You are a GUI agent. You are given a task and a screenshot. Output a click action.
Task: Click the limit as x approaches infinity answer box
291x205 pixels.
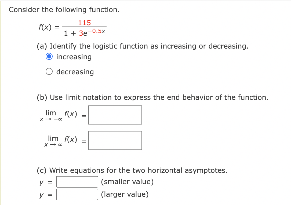115,140
